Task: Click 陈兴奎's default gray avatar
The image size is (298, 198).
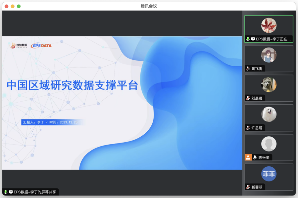Action: [269, 144]
